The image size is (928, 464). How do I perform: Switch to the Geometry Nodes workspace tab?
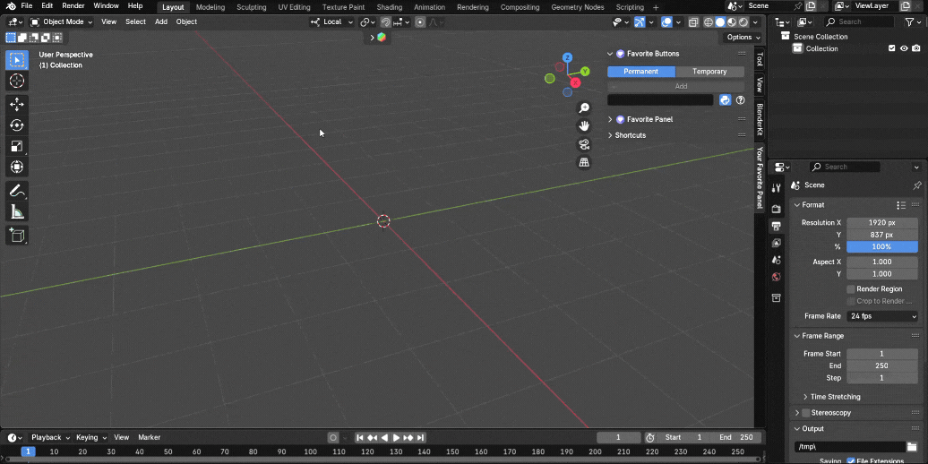click(578, 7)
